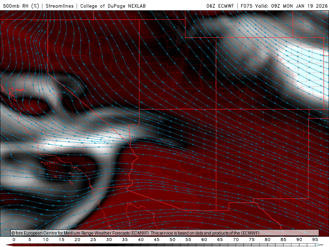This screenshot has width=329, height=247.
Task: Click the '65' value on color scale
Action: [220, 240]
